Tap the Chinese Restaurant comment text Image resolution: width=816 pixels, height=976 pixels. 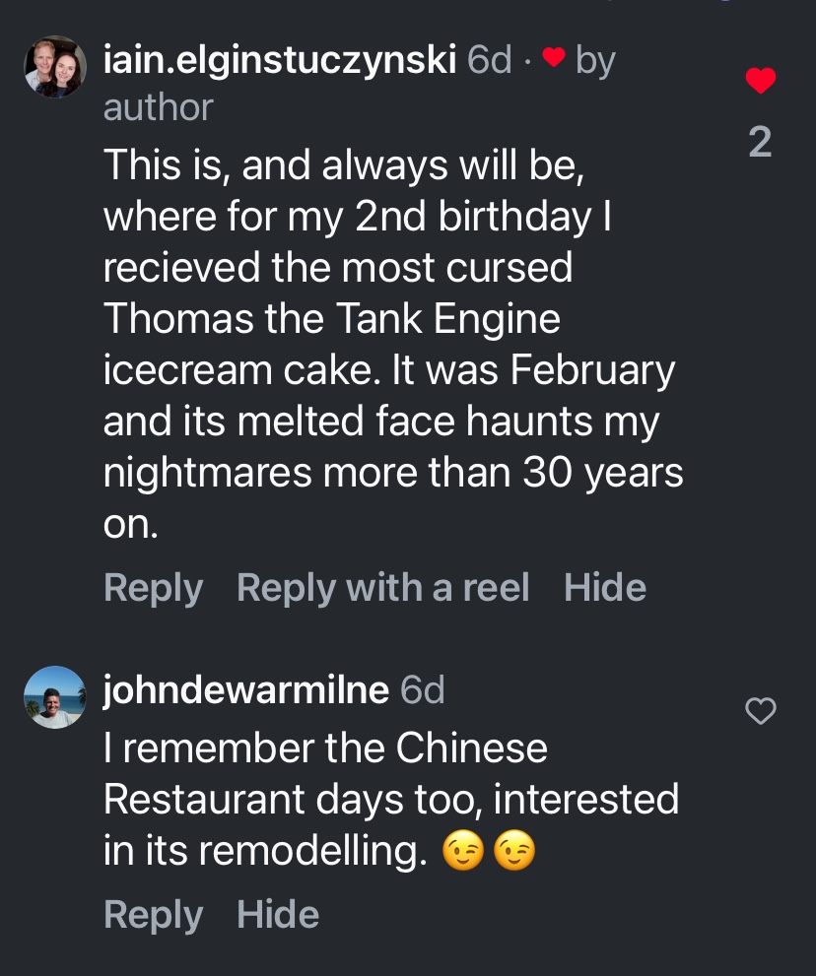click(389, 798)
